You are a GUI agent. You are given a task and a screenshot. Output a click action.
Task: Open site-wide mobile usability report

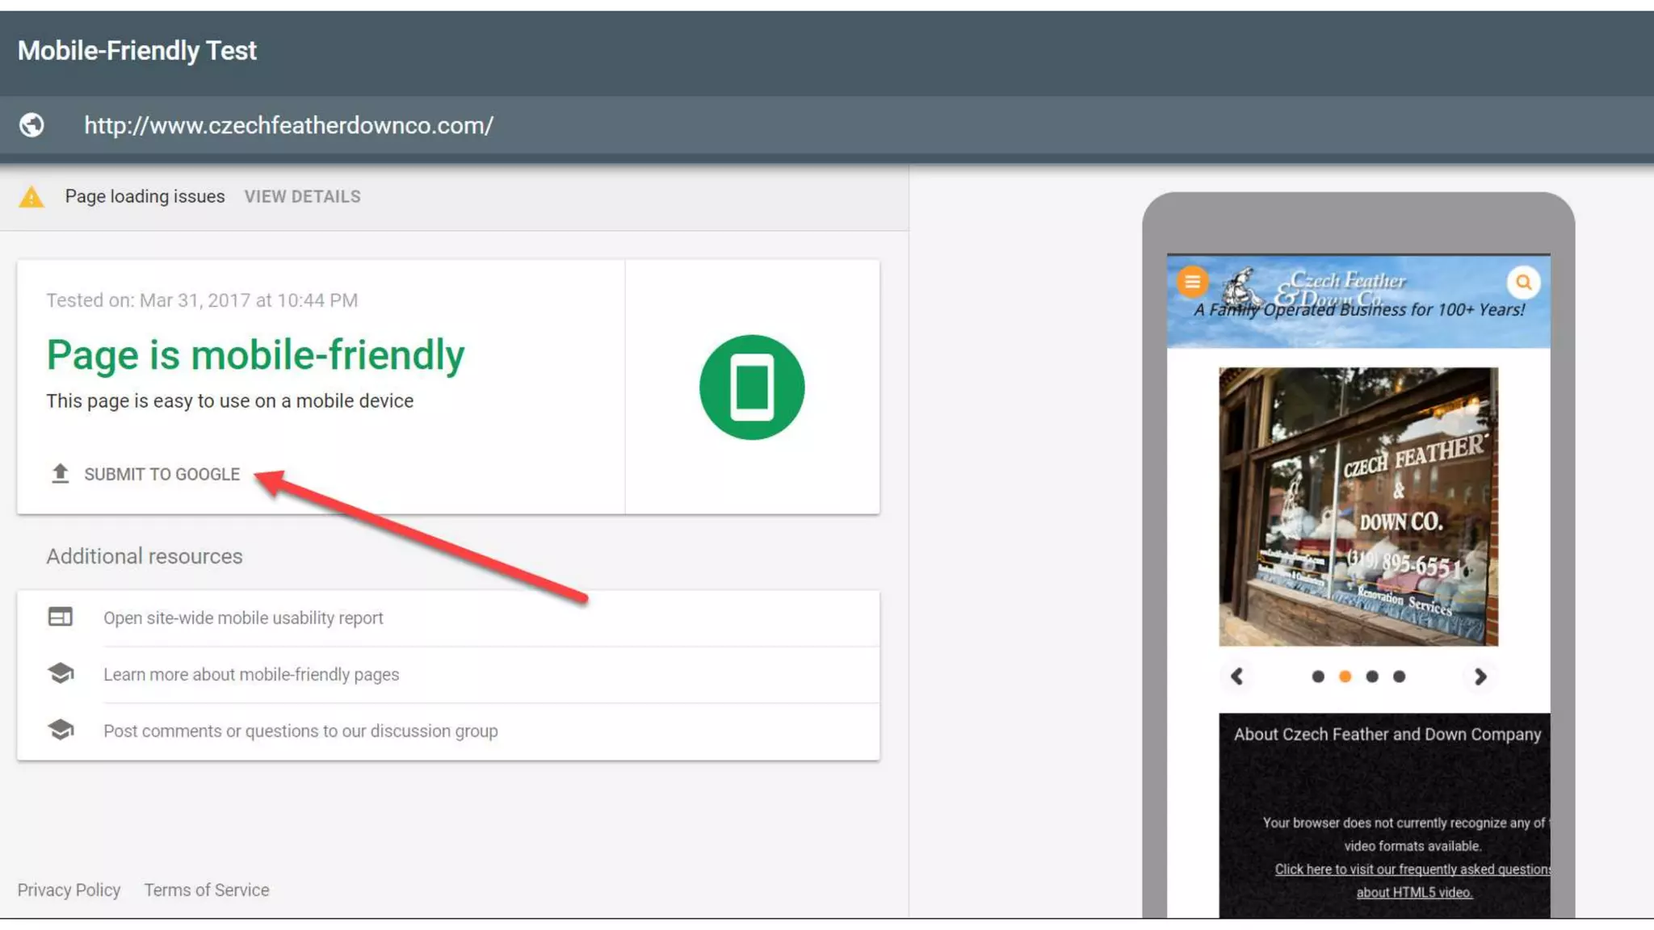pyautogui.click(x=243, y=618)
